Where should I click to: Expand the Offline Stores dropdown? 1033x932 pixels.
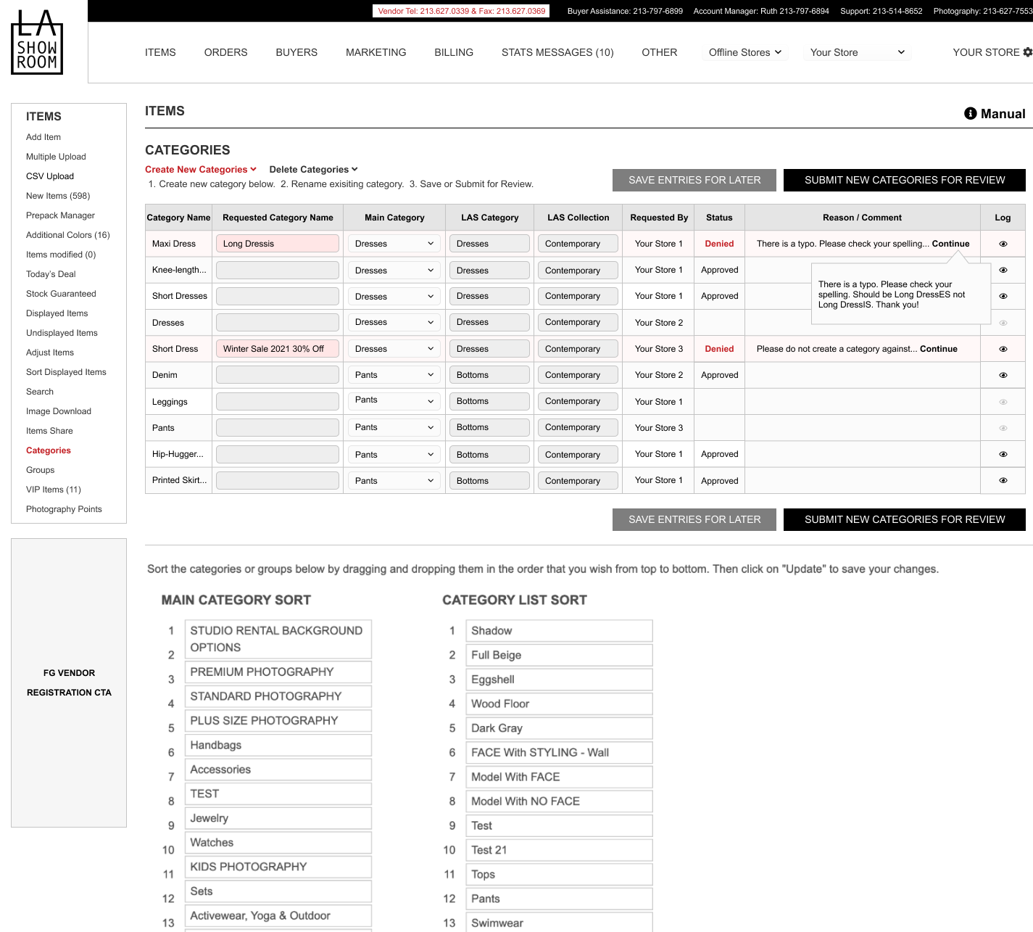click(x=744, y=52)
